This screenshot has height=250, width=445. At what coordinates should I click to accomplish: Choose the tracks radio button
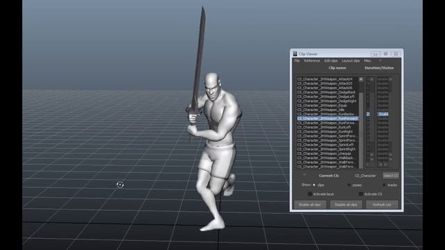(x=385, y=185)
